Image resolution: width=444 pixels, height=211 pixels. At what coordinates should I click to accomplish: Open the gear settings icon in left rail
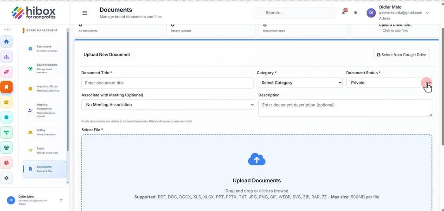[x=6, y=178]
